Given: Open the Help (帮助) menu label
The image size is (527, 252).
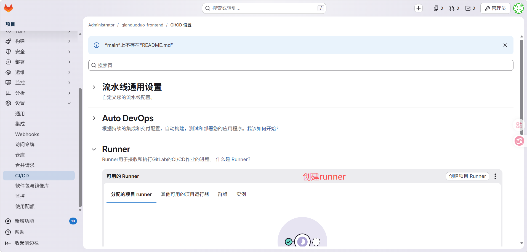Looking at the screenshot, I should [x=20, y=232].
